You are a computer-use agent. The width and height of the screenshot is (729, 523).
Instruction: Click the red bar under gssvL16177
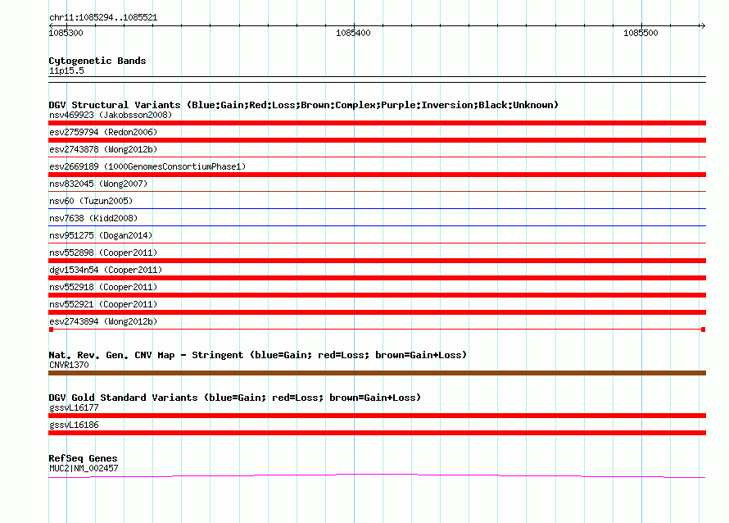[377, 416]
